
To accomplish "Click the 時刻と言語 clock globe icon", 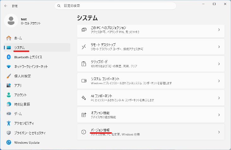I will (x=9, y=104).
